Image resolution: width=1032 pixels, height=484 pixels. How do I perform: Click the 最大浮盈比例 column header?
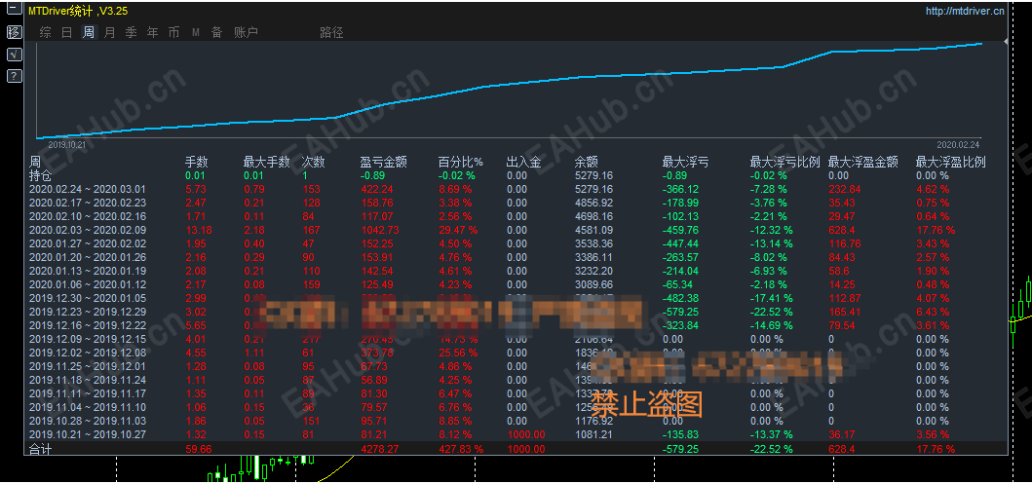coord(951,163)
